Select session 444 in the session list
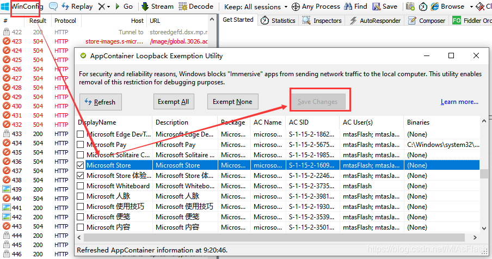 38,236
